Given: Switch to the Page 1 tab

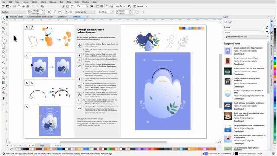Looking at the screenshot, I should pos(42,146).
